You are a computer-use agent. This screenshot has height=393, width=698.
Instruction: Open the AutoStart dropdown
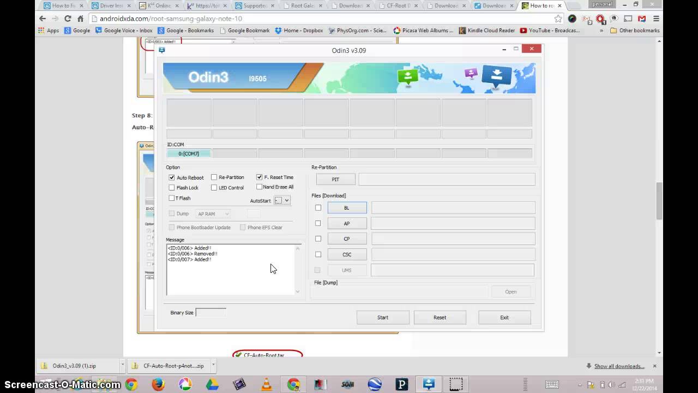click(282, 200)
